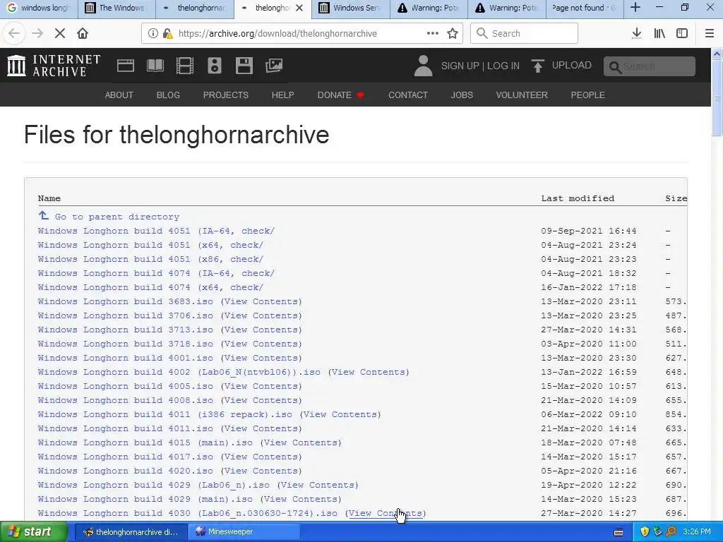The image size is (723, 542).
Task: Open Firefox hamburger menu
Action: click(710, 33)
